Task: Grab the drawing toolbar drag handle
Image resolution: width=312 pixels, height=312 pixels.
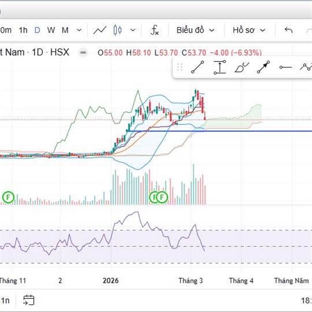Action: click(x=179, y=67)
